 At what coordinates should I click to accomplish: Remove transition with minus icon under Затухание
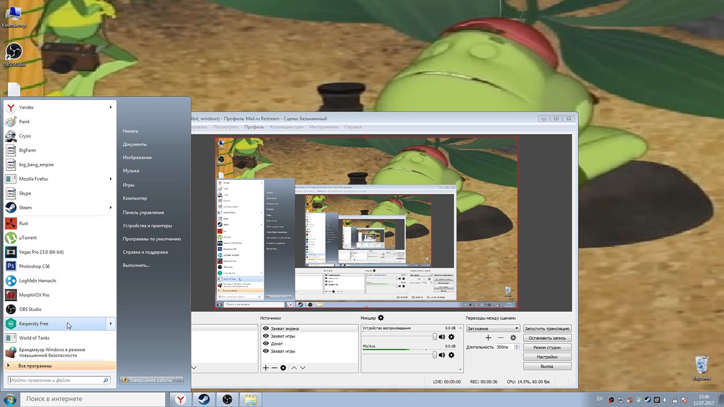click(501, 338)
